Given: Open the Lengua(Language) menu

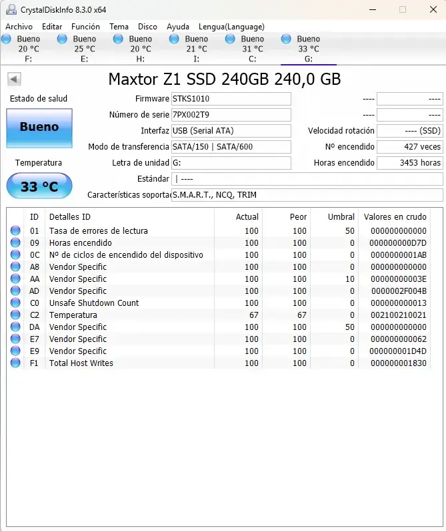Looking at the screenshot, I should pos(231,27).
